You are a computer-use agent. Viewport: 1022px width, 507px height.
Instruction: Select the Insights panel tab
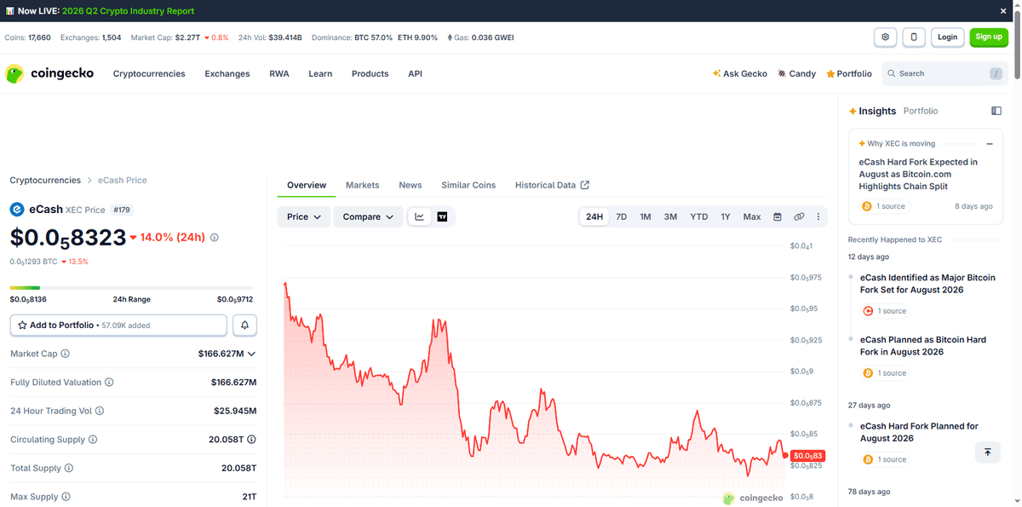872,111
